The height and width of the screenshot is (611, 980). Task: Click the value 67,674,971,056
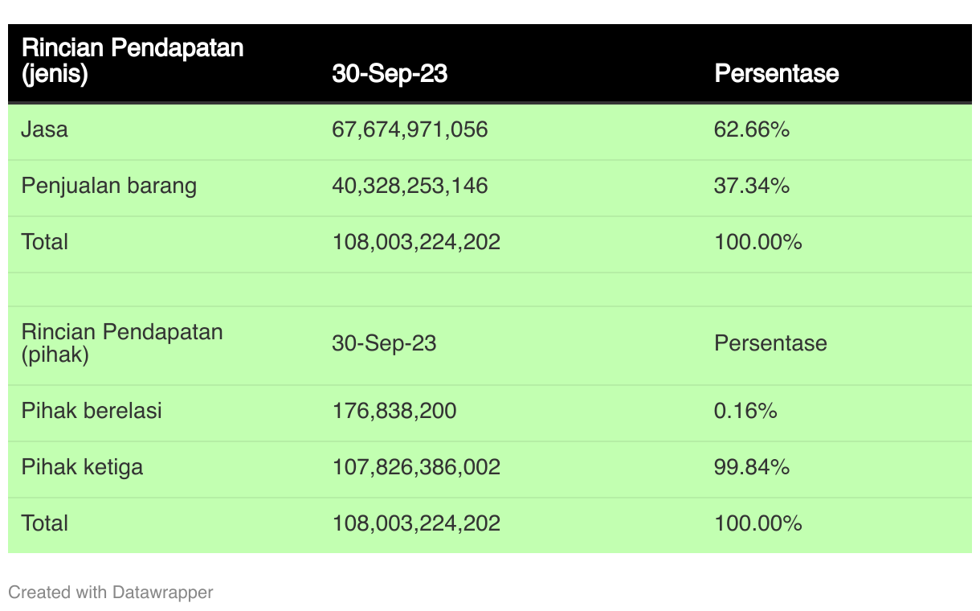pyautogui.click(x=410, y=129)
